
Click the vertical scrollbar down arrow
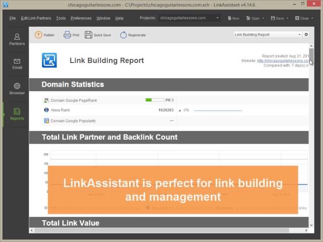311,225
